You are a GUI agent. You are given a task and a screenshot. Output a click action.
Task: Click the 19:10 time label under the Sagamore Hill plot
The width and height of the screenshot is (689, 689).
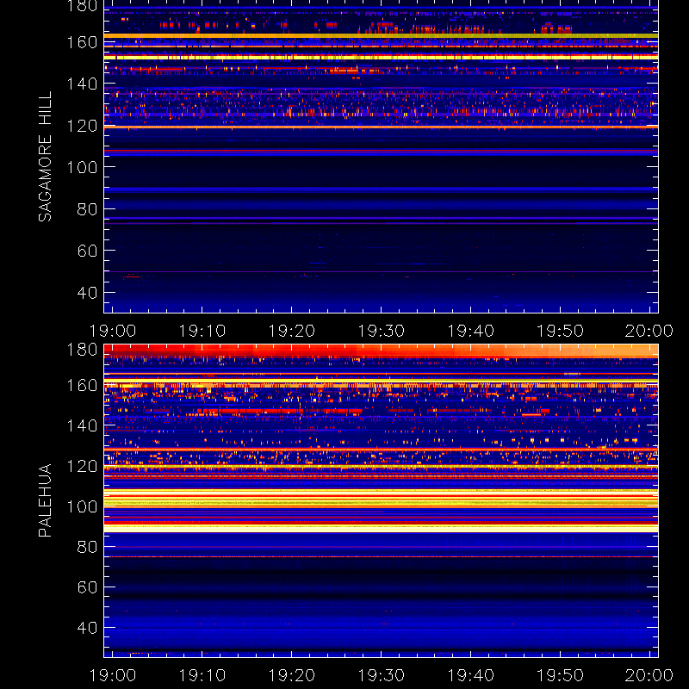202,331
